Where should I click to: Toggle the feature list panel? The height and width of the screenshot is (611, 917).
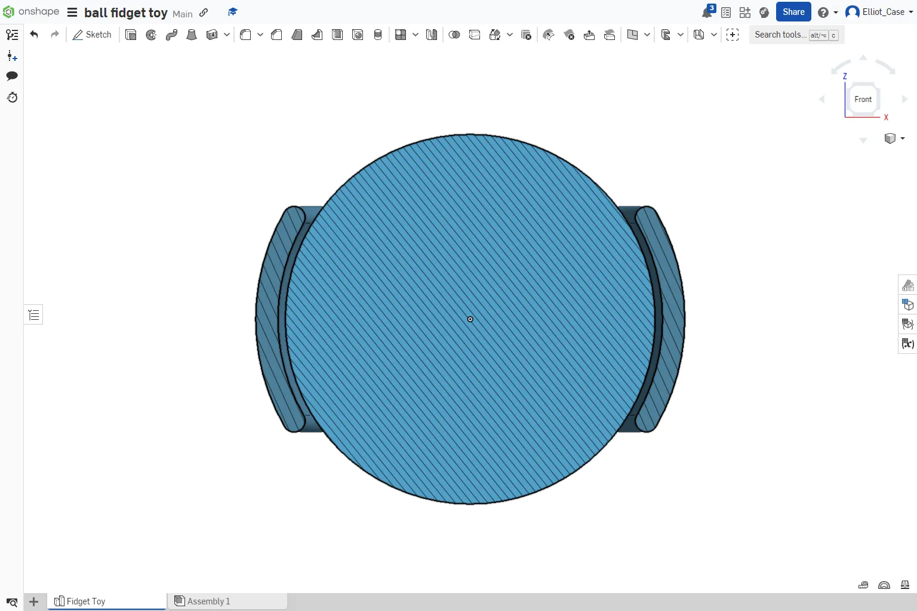click(33, 315)
